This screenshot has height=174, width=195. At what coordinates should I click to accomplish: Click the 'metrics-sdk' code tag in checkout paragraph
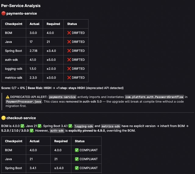(111, 126)
